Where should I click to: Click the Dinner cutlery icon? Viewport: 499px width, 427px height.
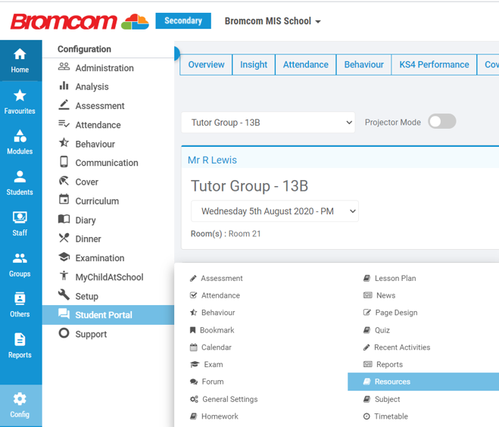tap(64, 238)
